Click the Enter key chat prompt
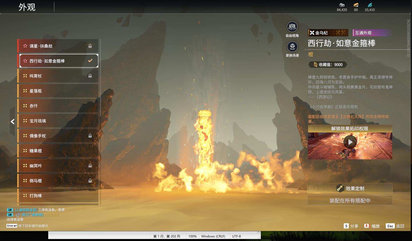Viewport: 412px width, 241px height. click(27, 226)
